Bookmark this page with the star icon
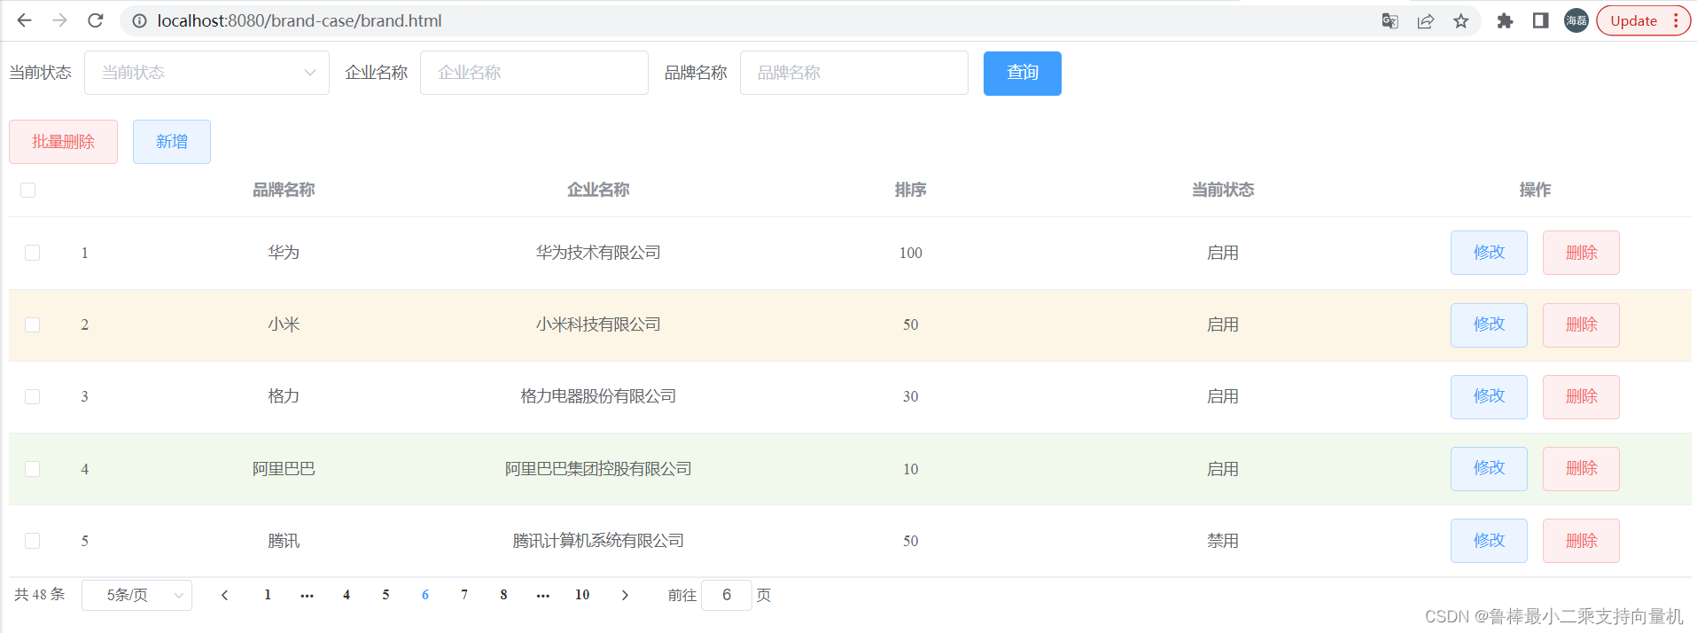The height and width of the screenshot is (633, 1697). tap(1460, 20)
